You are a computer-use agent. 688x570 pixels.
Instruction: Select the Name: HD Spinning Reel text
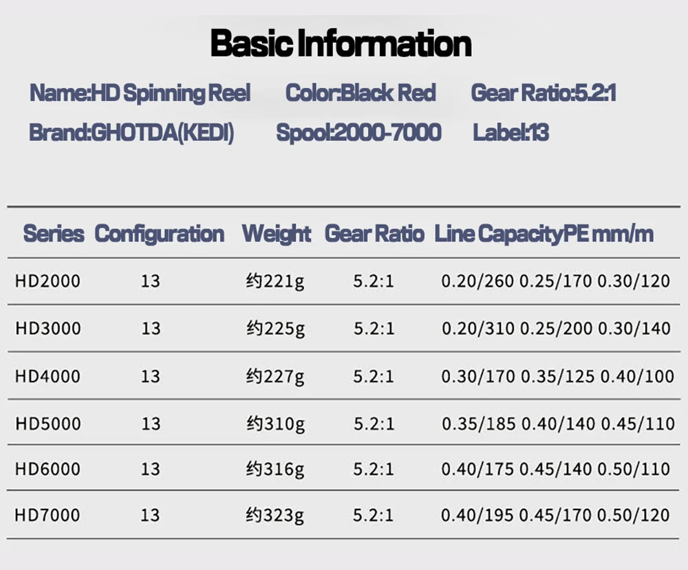pos(140,93)
